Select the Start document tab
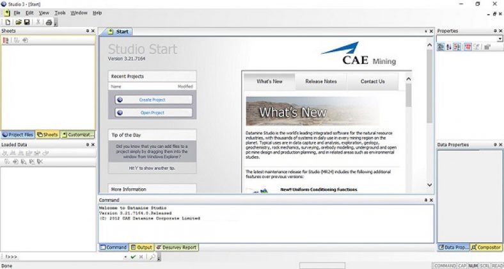This screenshot has width=504, height=269. click(118, 31)
